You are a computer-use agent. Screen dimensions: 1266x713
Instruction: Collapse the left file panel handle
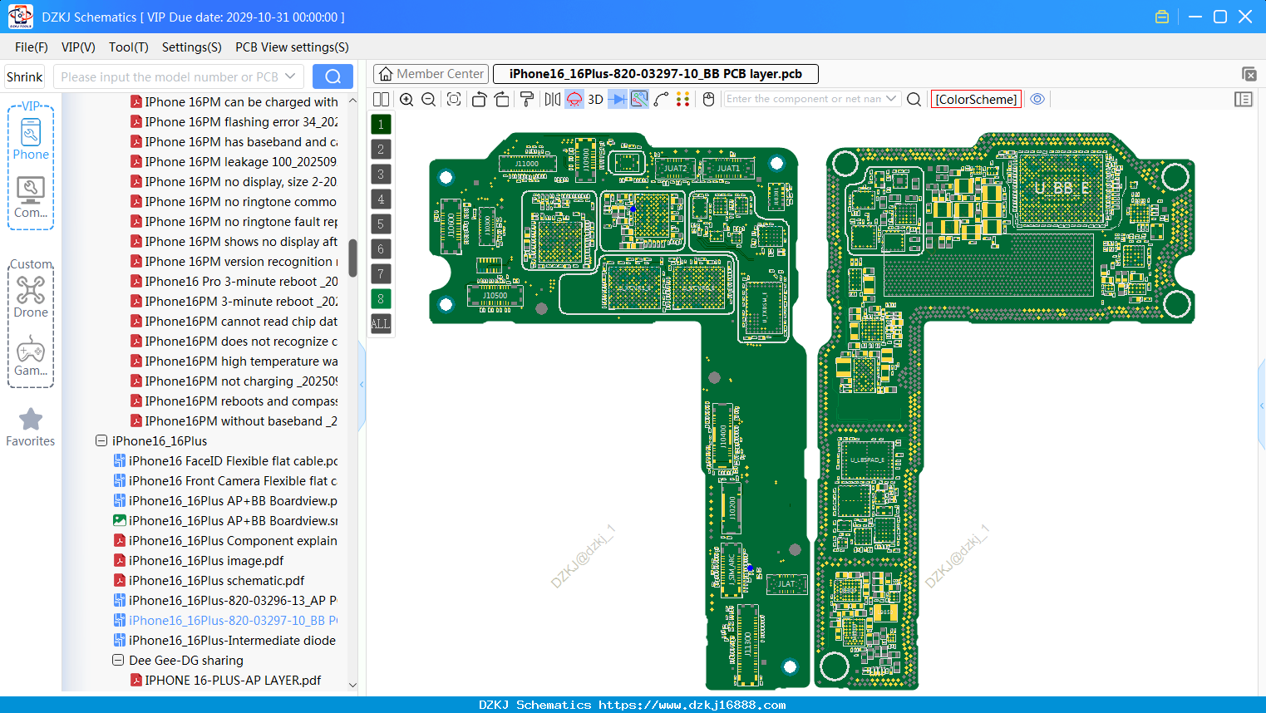(362, 384)
